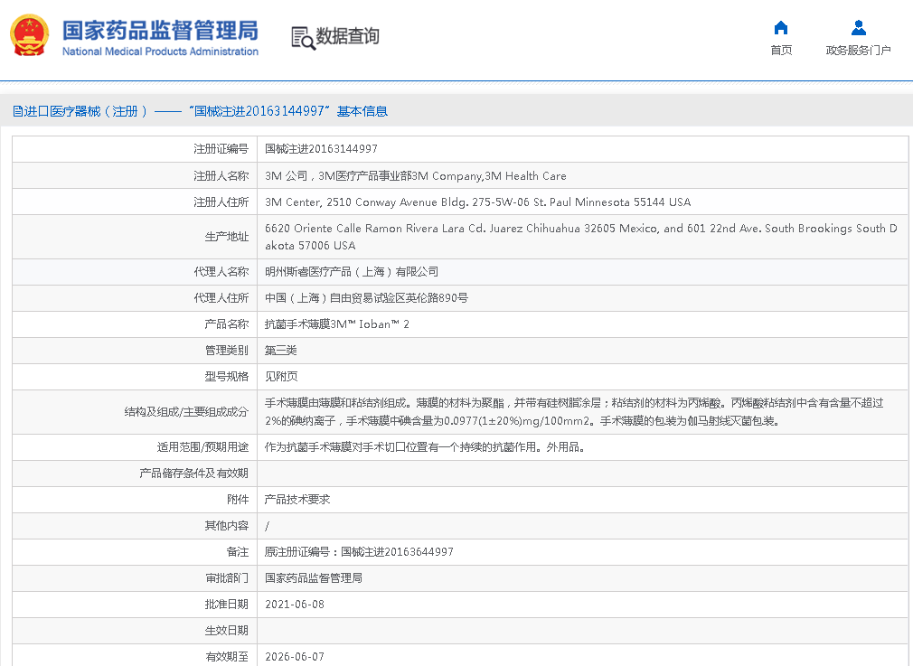Select the 注册证编号 value 国械注进20163144997

click(321, 149)
